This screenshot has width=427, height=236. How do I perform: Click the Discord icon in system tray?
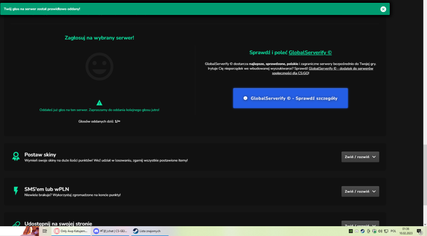coord(357,231)
